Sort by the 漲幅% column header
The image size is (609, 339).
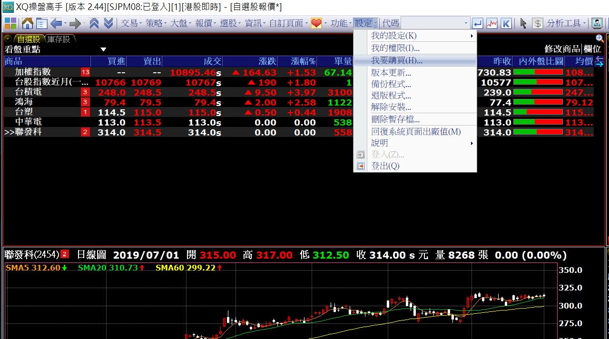click(x=297, y=61)
